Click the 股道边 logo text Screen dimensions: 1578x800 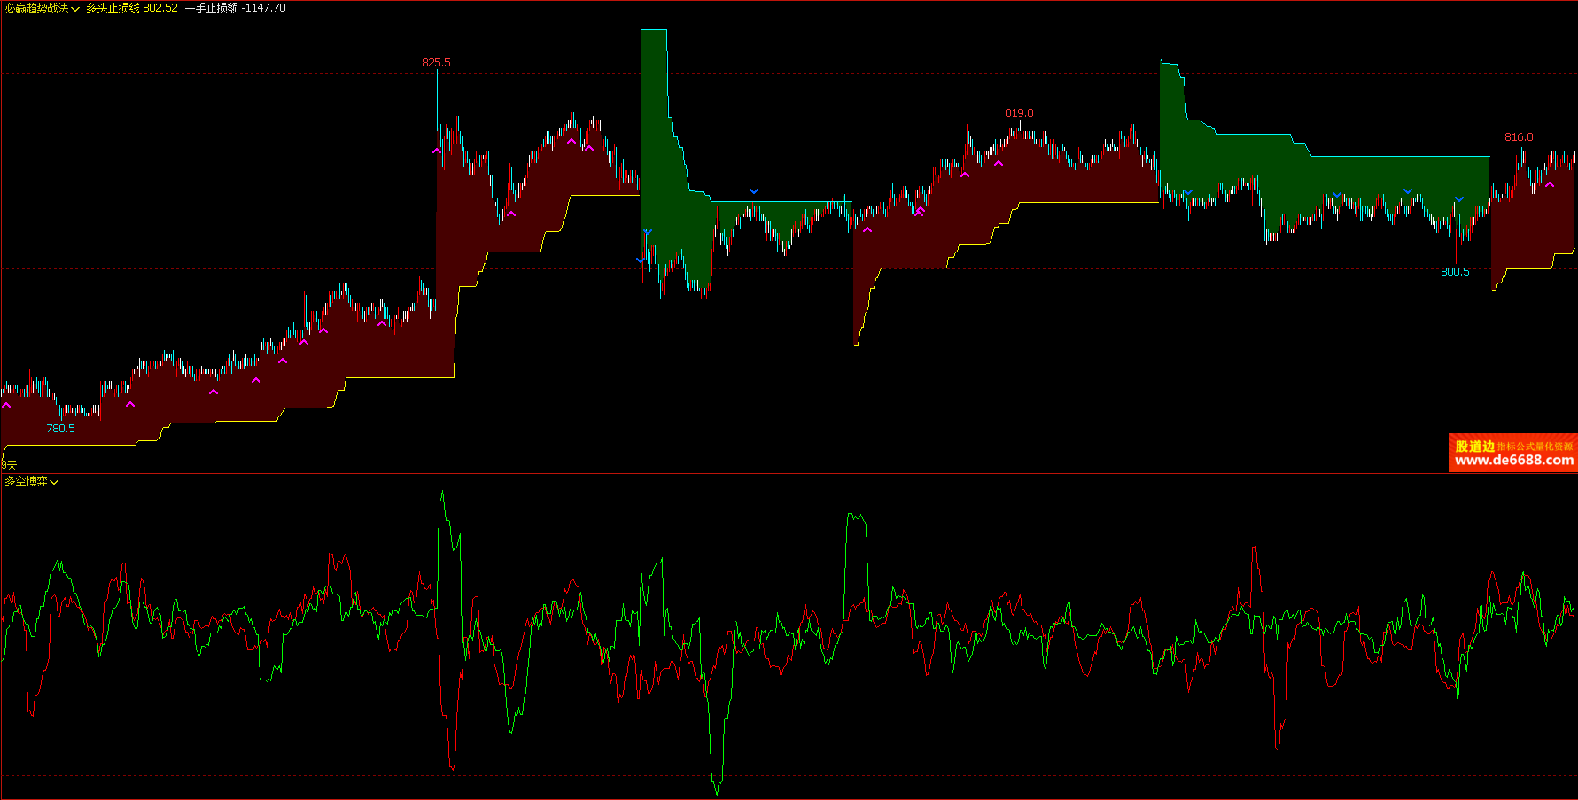coord(1474,447)
